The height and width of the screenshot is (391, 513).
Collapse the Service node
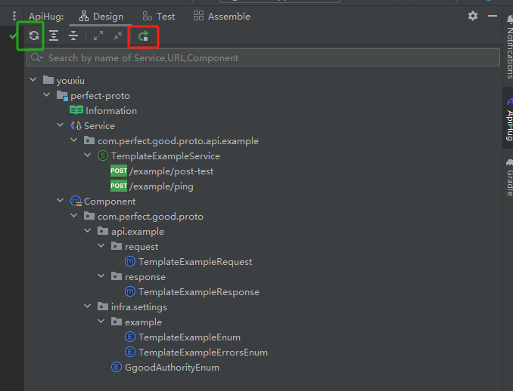point(61,125)
